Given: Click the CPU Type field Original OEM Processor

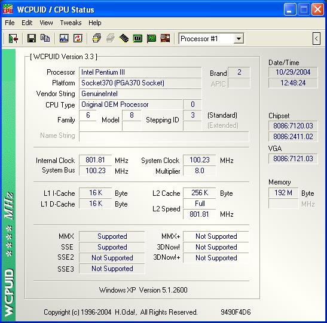Looking at the screenshot, I should click(131, 104).
